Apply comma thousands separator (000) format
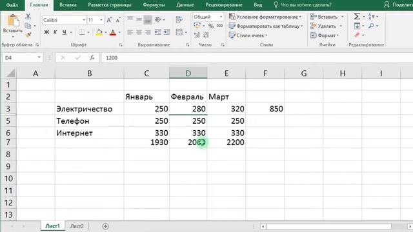413x232 pixels. [219, 26]
